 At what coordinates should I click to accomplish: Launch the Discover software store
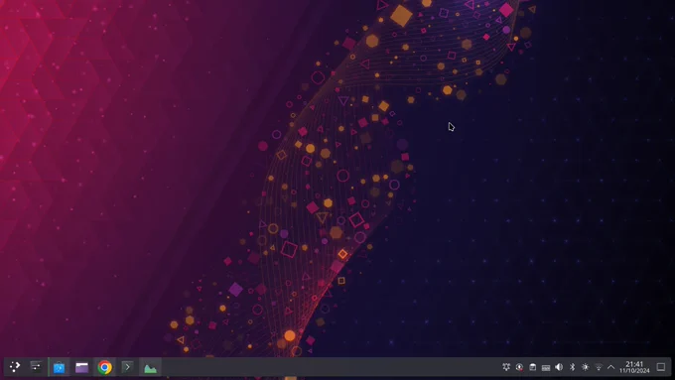point(59,367)
